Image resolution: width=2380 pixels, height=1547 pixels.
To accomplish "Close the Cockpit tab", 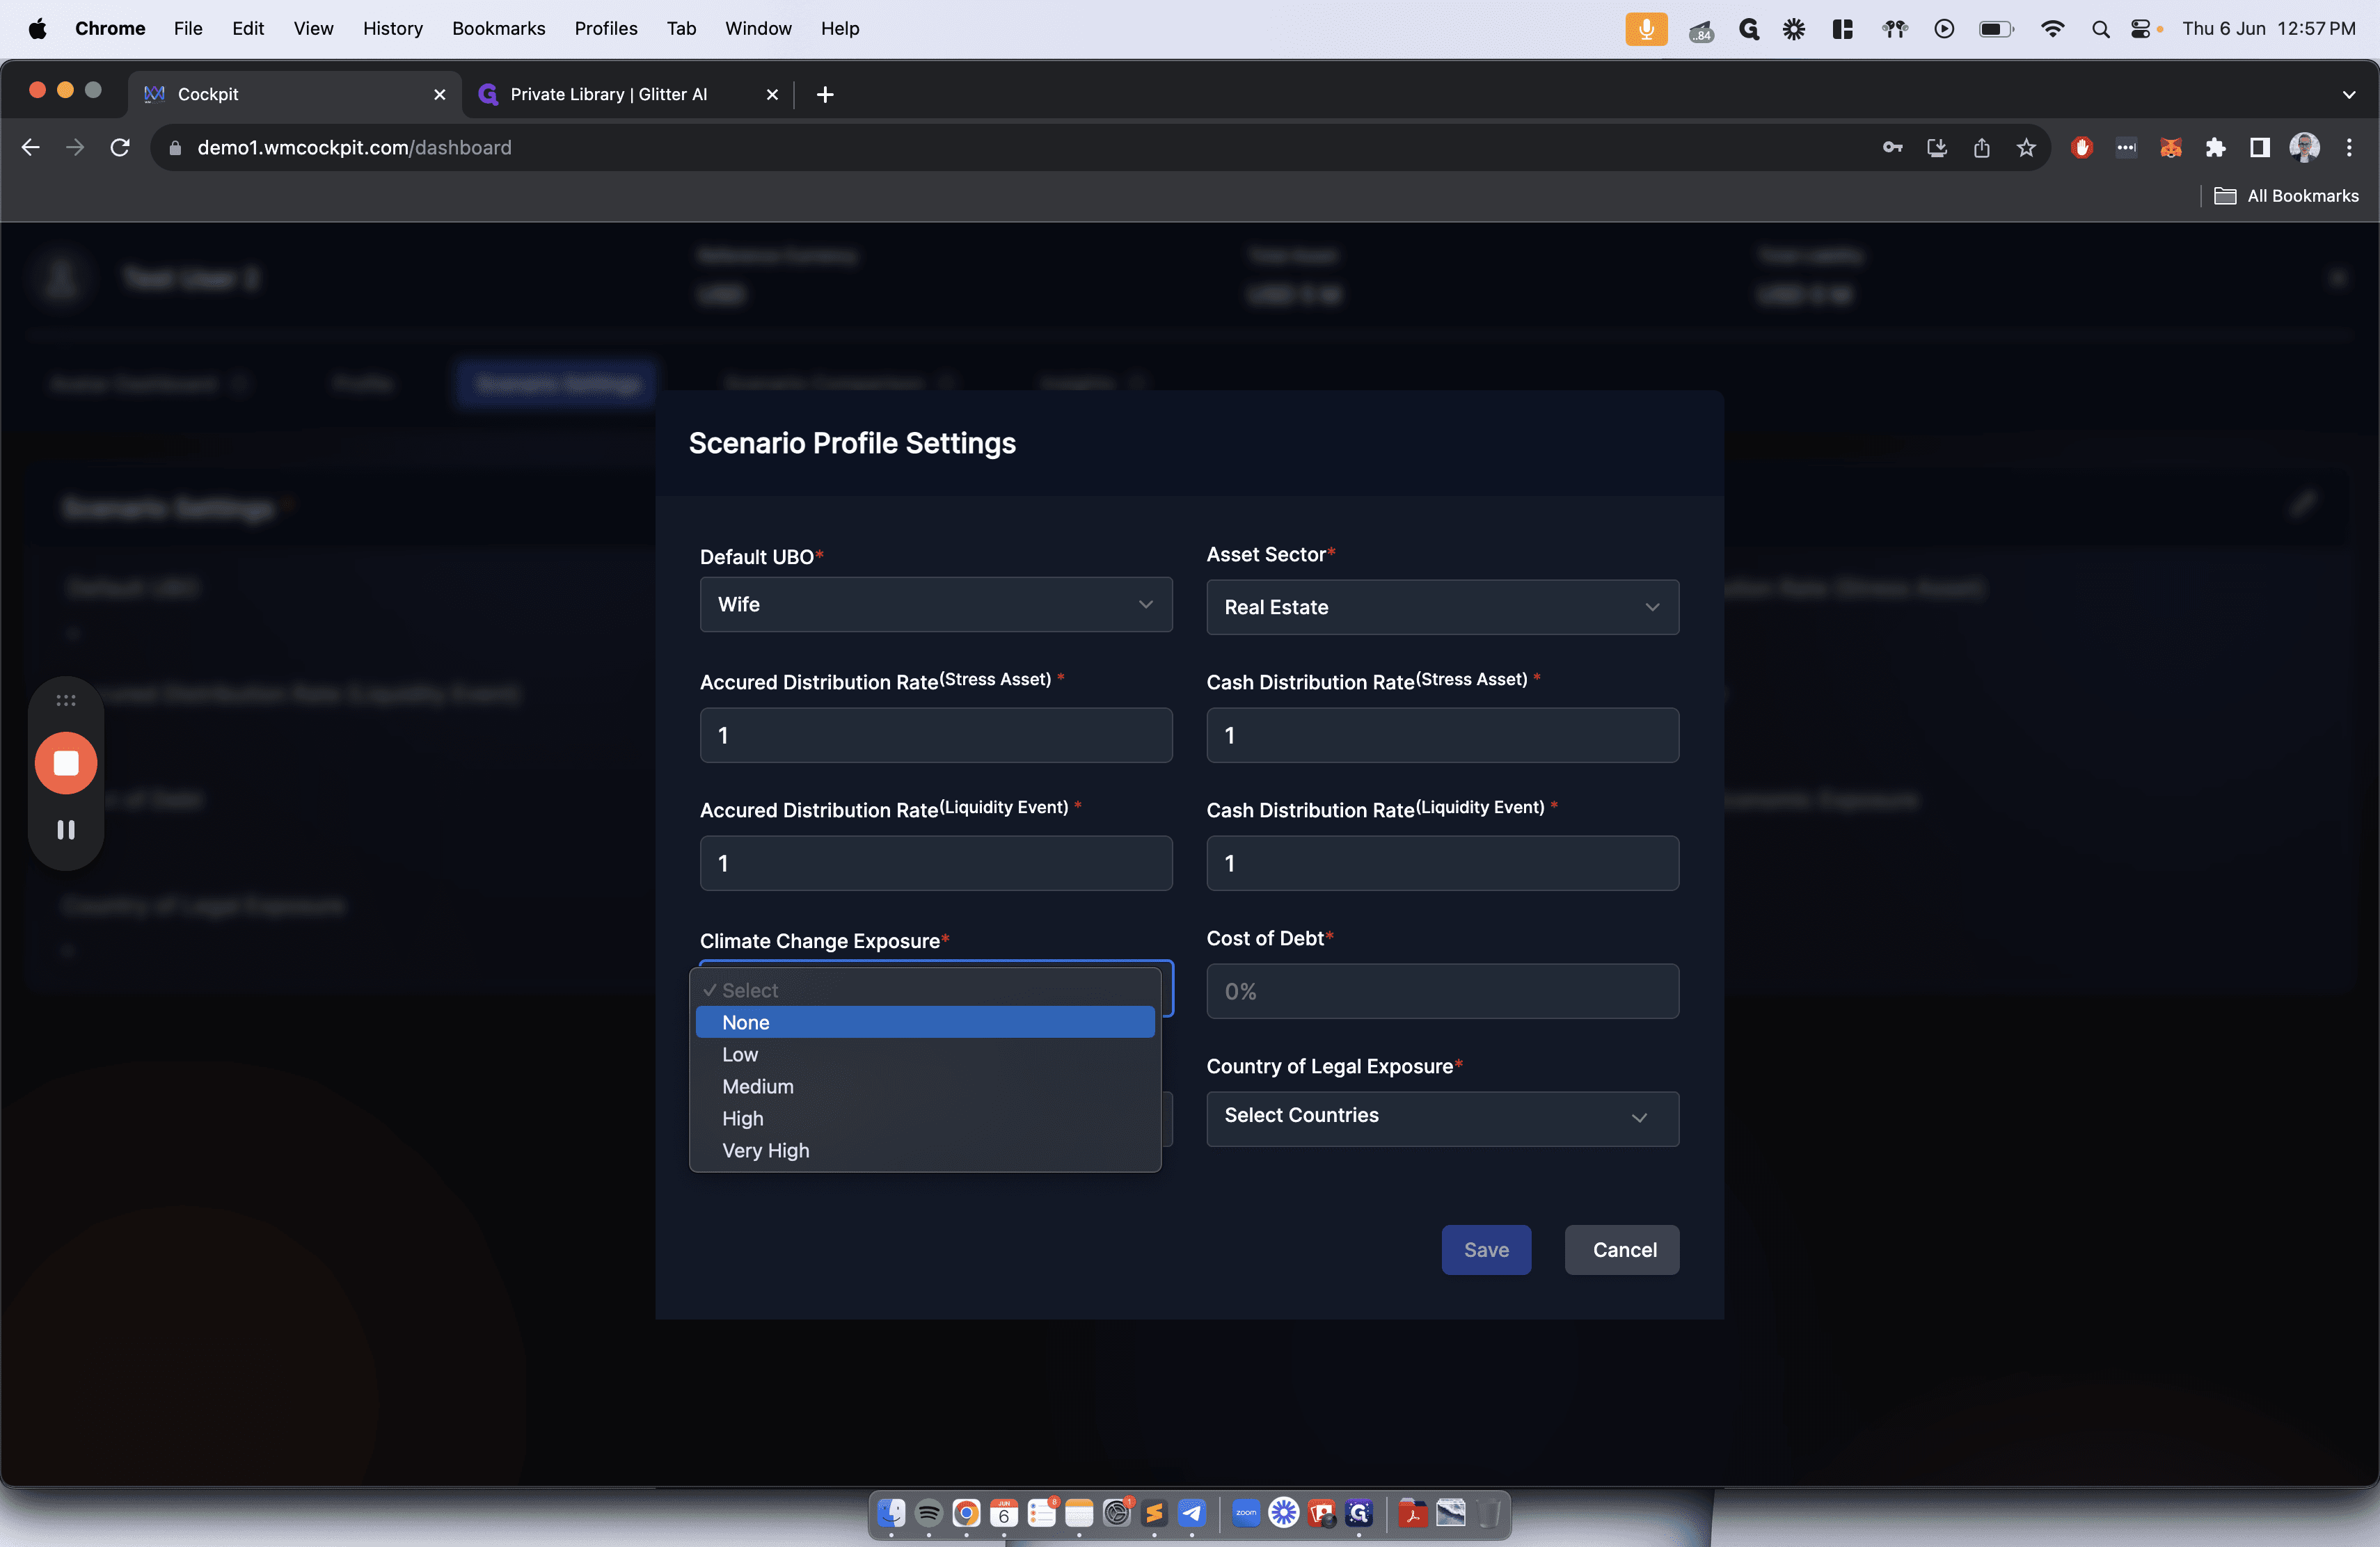I will coord(439,94).
